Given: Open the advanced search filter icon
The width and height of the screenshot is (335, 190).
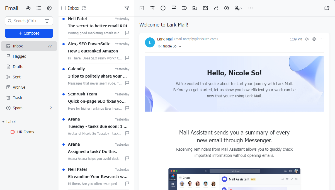Looking at the screenshot, I should (47, 21).
